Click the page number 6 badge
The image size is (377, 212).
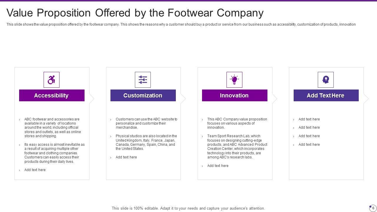pos(373,208)
